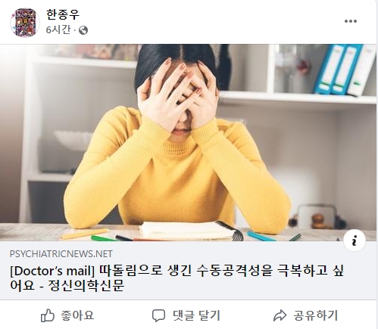Click the speech bubble comment icon

[158, 315]
